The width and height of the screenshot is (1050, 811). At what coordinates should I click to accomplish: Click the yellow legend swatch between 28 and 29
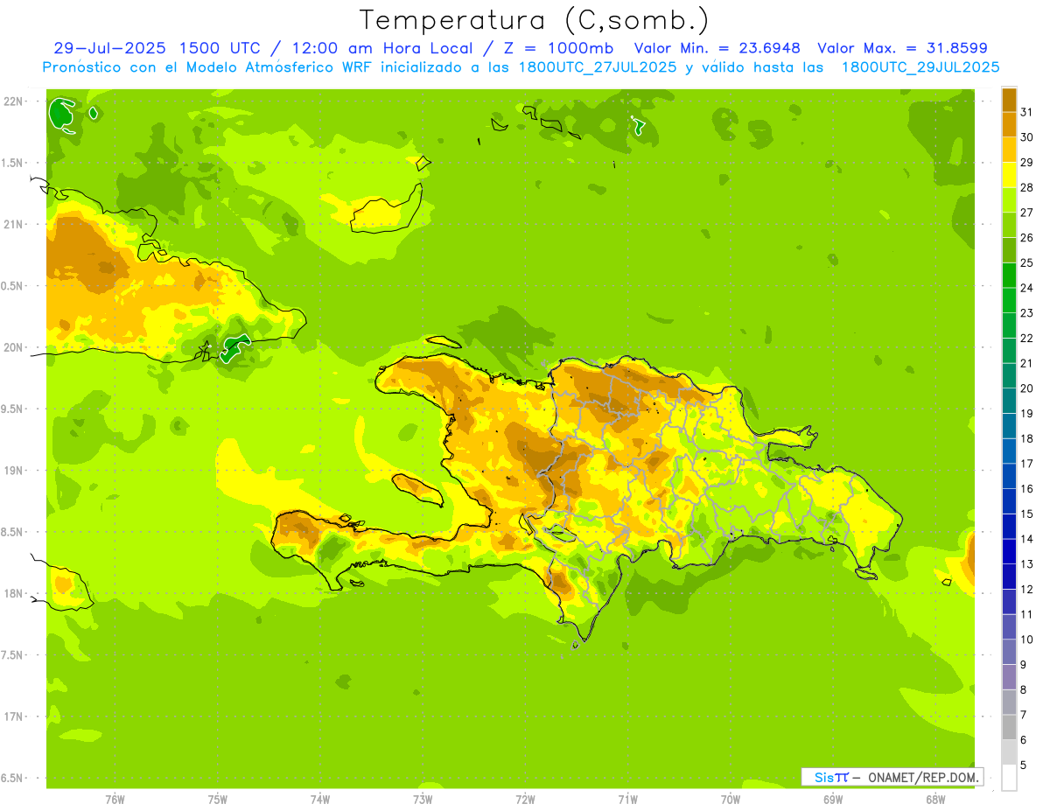click(1009, 175)
